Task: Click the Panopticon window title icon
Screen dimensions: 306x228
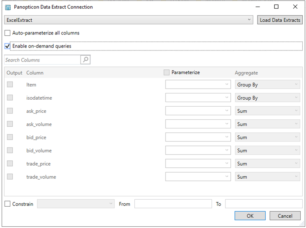Action: point(8,7)
